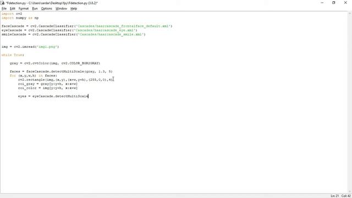The width and height of the screenshot is (352, 198).
Task: Click on 'import numpy as np' line
Action: [x=20, y=18]
